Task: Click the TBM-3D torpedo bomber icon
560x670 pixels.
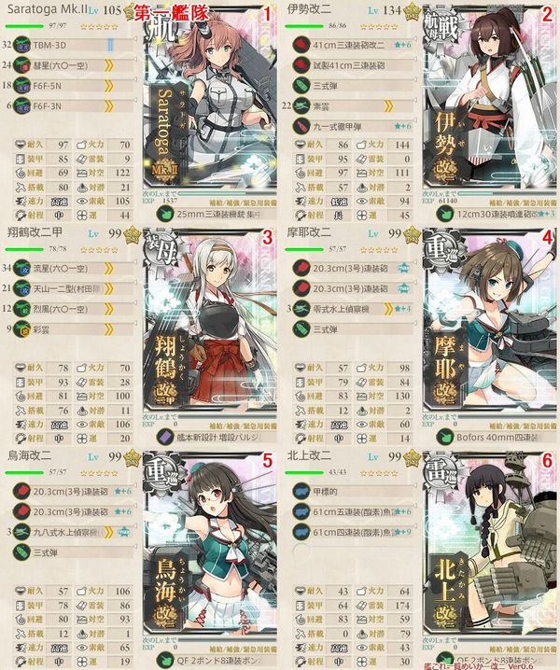Action: click(21, 45)
